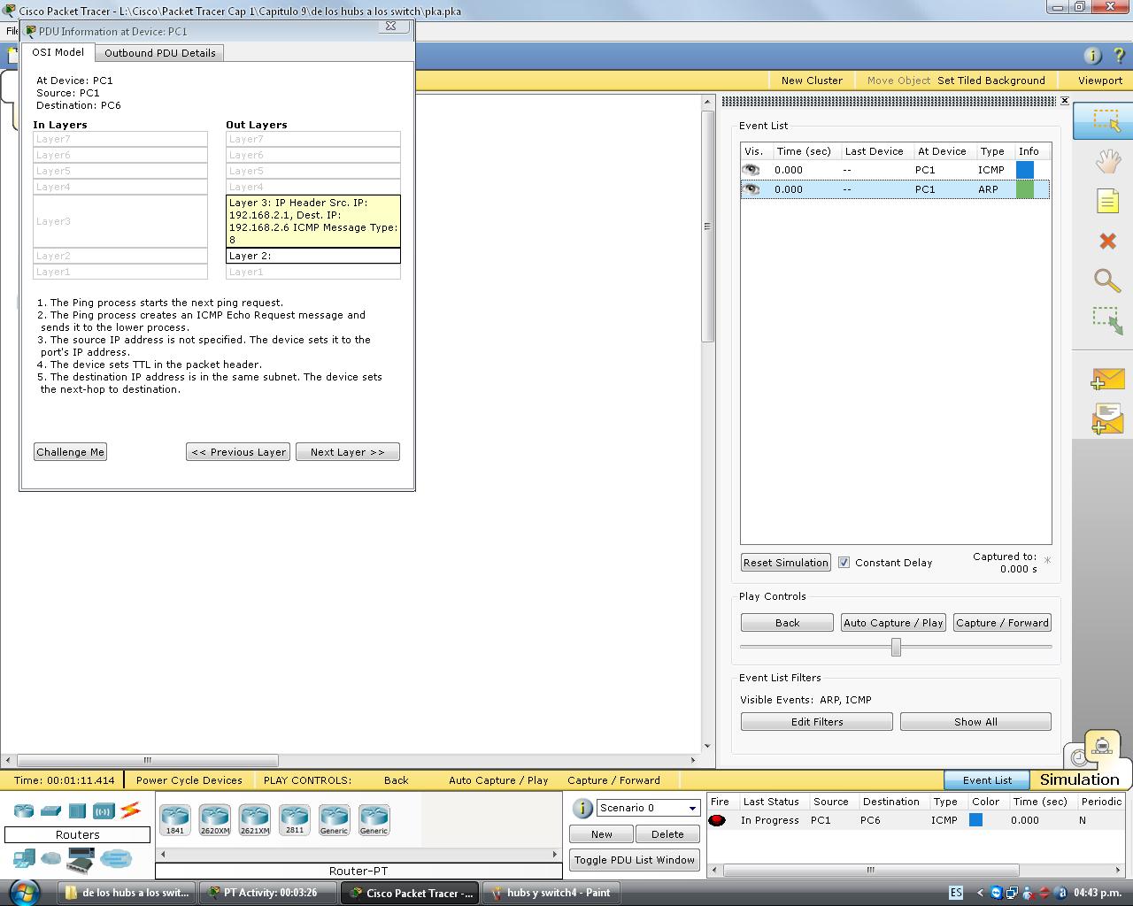The width and height of the screenshot is (1133, 906).
Task: Toggle visibility eye of the ARP event
Action: pyautogui.click(x=751, y=189)
